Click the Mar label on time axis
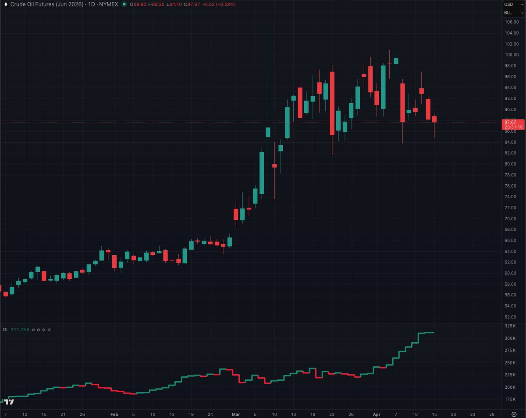 [x=235, y=414]
